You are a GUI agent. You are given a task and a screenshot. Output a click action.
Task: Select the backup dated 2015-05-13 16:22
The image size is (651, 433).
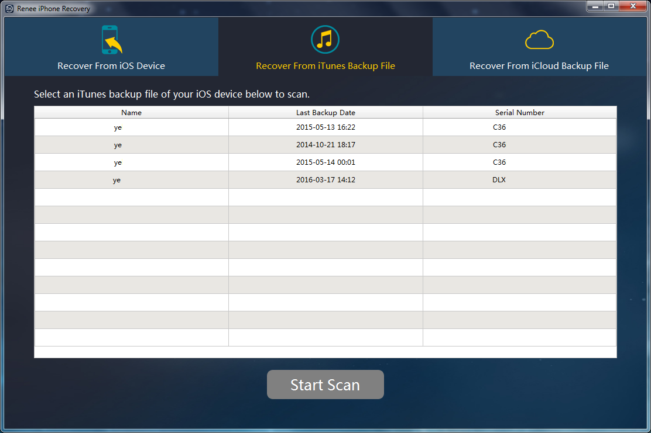click(325, 127)
